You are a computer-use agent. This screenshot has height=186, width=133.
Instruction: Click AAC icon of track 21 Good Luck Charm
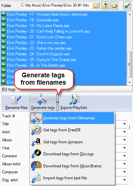pyautogui.click(x=4, y=37)
